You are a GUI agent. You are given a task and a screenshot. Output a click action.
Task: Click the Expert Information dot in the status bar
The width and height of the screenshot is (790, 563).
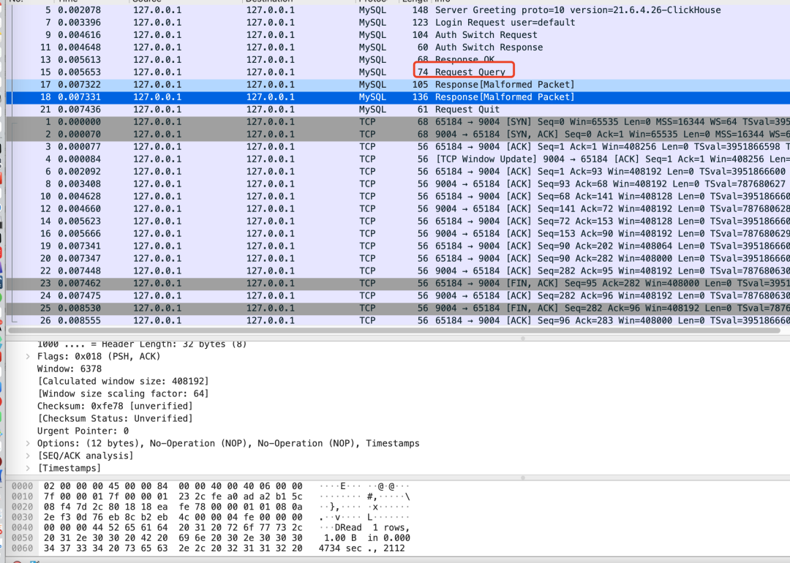tap(18, 562)
